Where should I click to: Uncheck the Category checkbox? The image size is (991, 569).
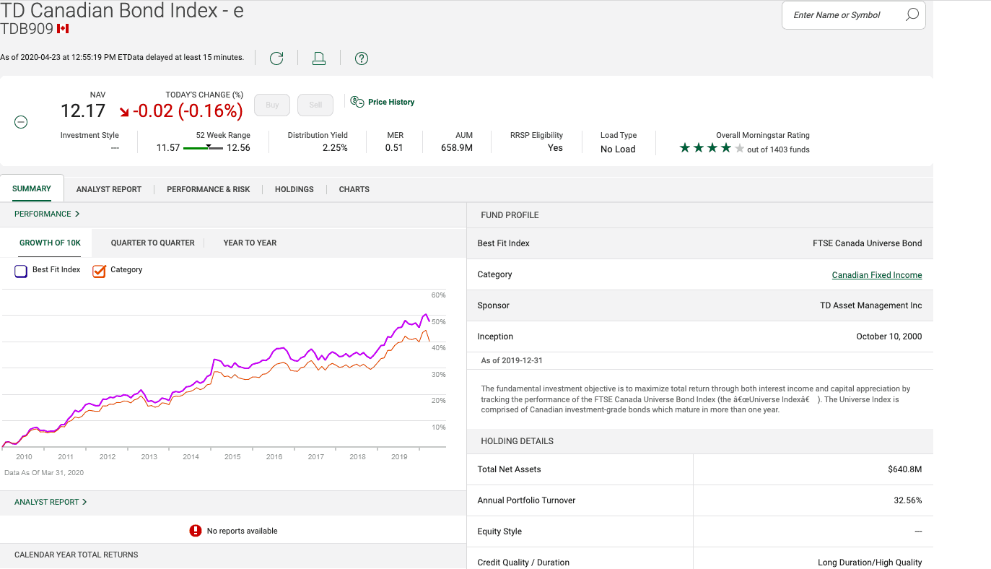(x=100, y=272)
